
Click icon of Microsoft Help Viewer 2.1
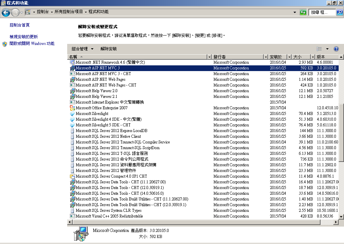(72, 97)
